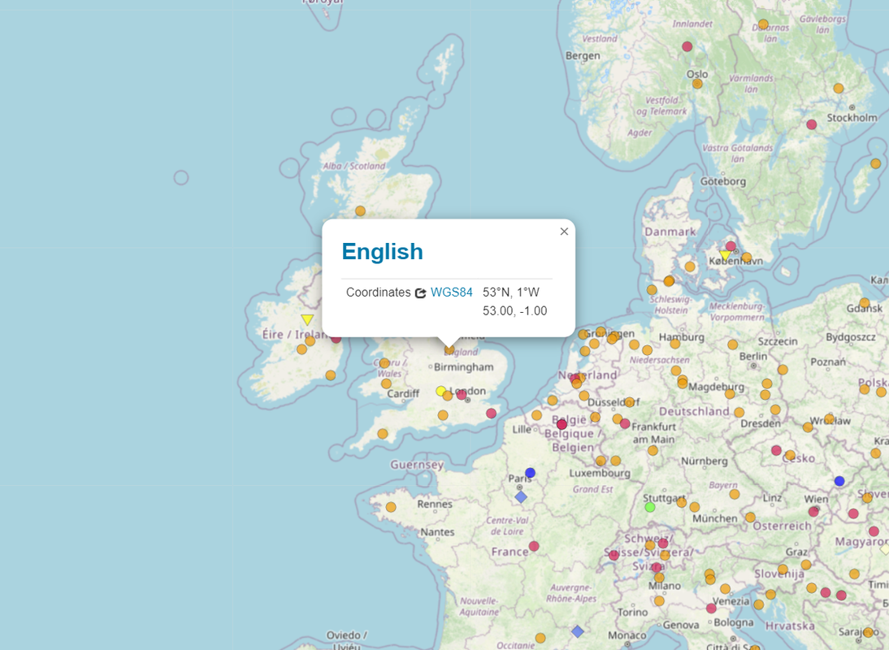Select the red marker in central France

tap(534, 546)
